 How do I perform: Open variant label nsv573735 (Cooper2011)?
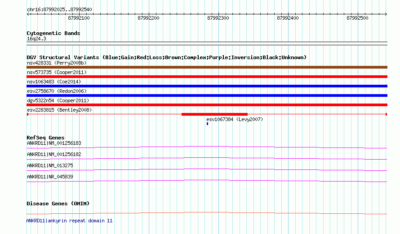pos(57,72)
